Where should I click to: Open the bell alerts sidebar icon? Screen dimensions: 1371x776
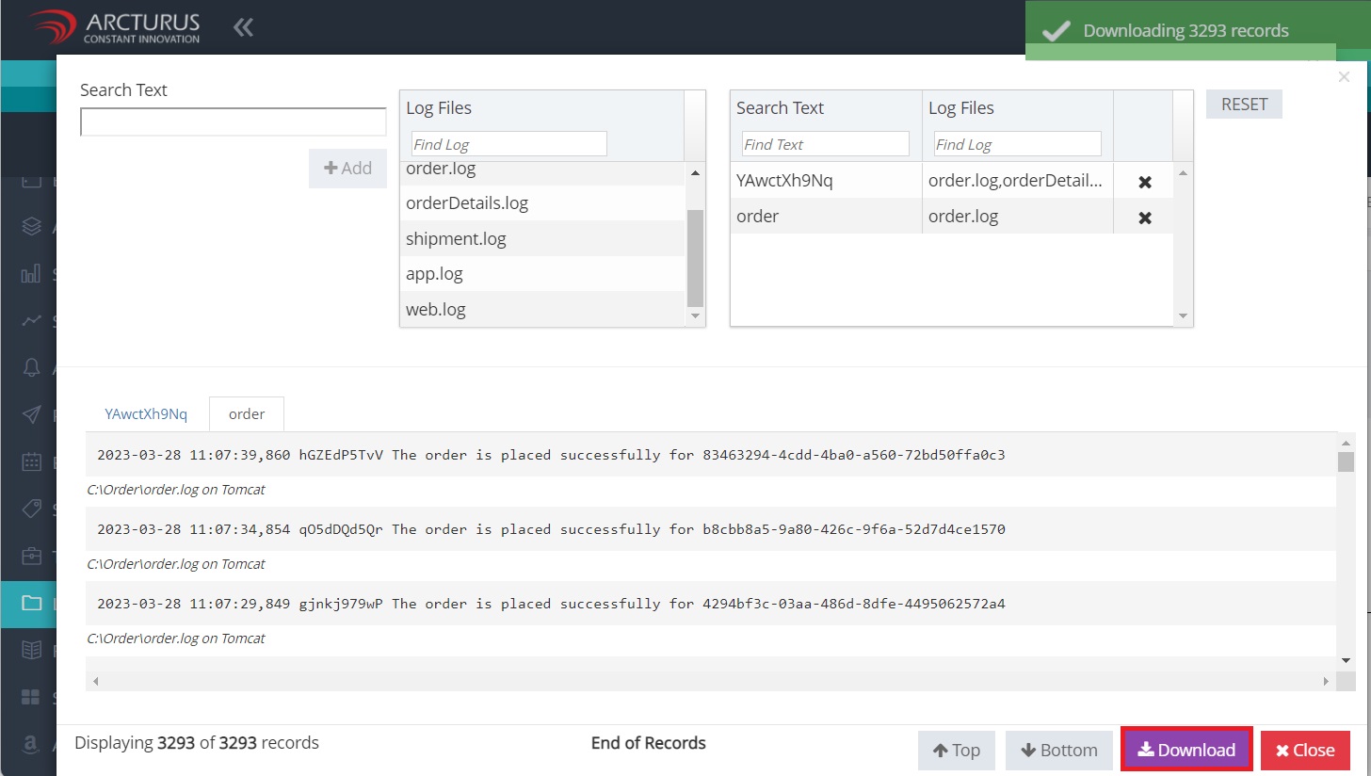pos(32,368)
